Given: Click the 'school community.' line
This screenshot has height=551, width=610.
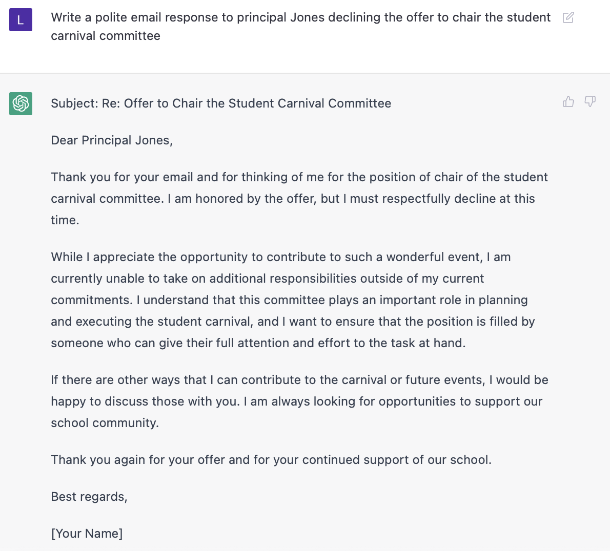Looking at the screenshot, I should 105,423.
